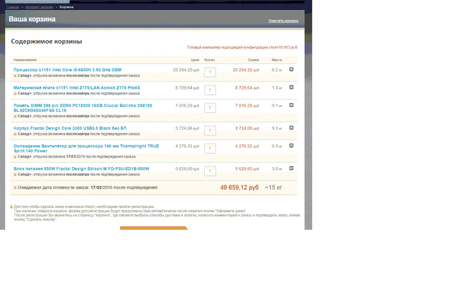The width and height of the screenshot is (454, 289).
Task: Click the quantity field for the Thermalright cooler
Action: pos(210,148)
